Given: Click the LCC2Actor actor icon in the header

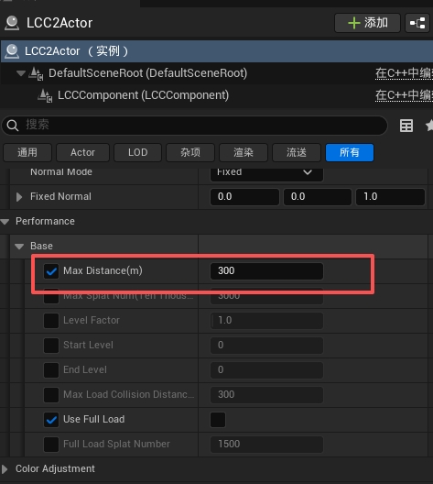Looking at the screenshot, I should 12,23.
